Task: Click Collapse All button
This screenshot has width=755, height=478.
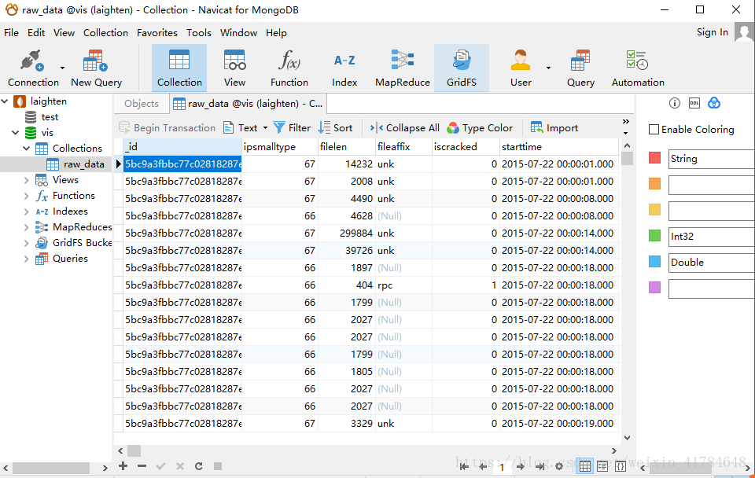Action: tap(404, 127)
